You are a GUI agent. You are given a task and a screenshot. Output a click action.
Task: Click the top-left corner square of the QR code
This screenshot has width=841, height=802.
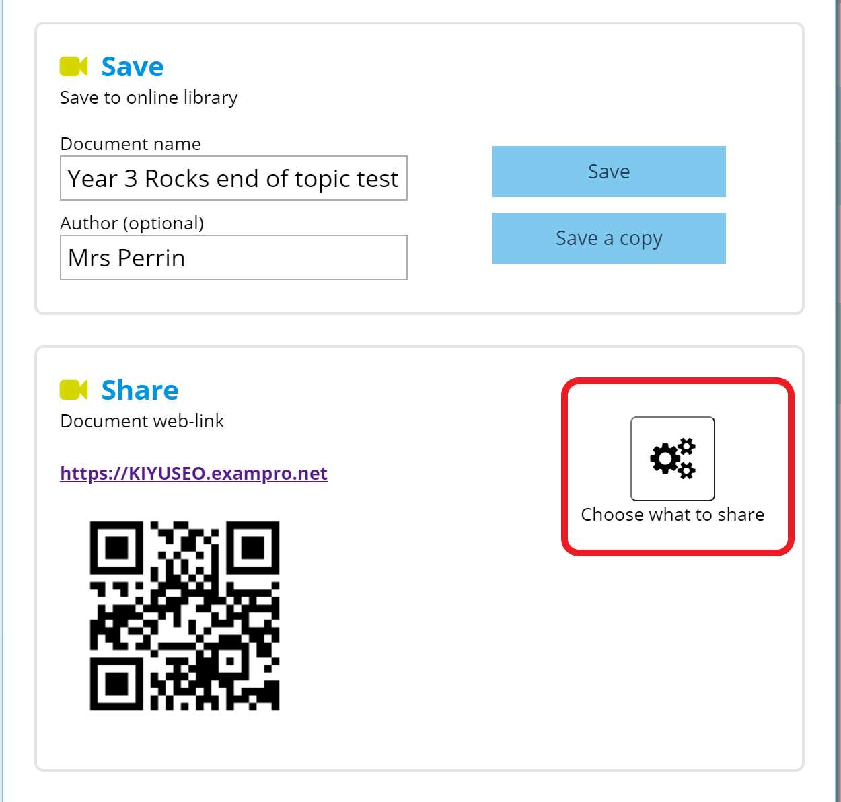(116, 548)
